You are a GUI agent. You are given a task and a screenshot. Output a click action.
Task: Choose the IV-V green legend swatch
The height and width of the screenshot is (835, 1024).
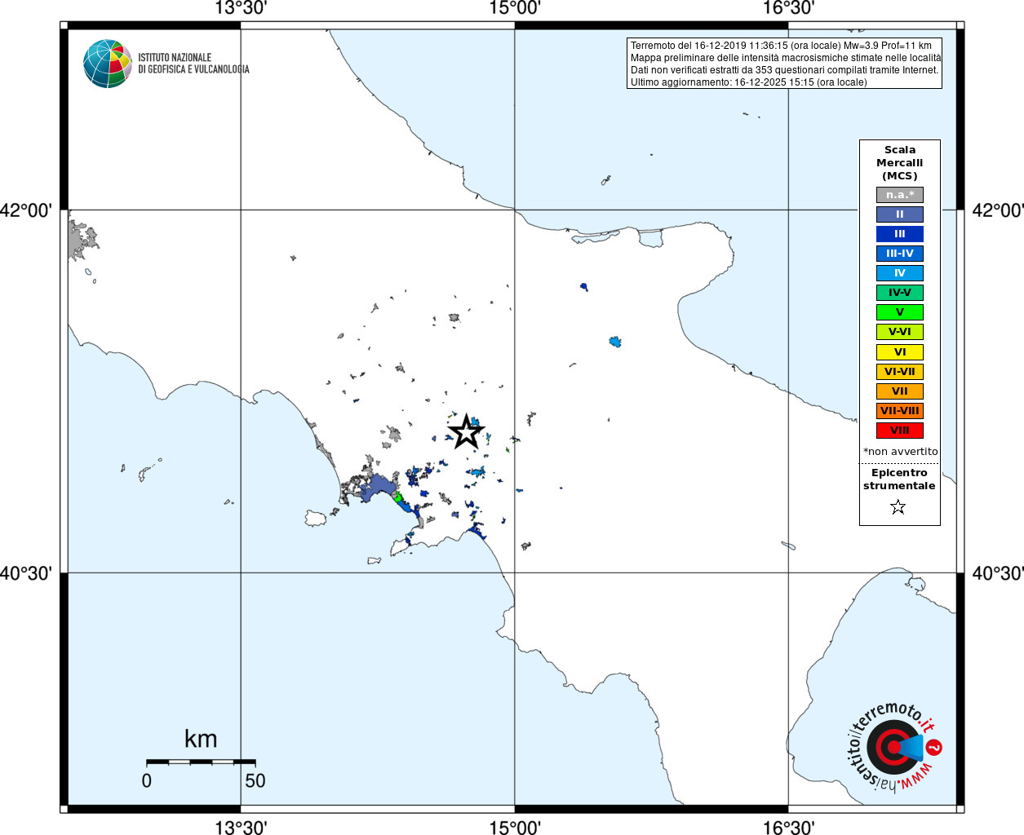899,293
